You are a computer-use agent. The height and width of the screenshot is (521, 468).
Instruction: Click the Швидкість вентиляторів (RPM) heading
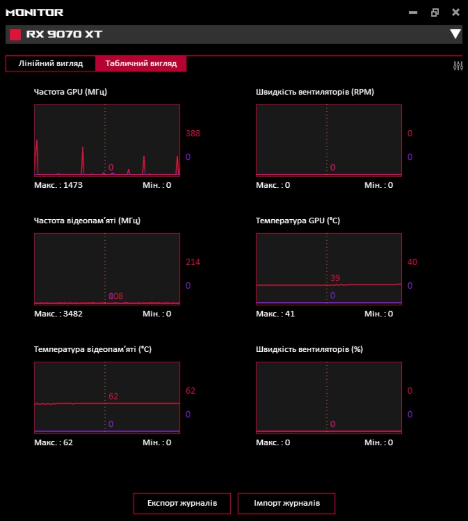[315, 92]
